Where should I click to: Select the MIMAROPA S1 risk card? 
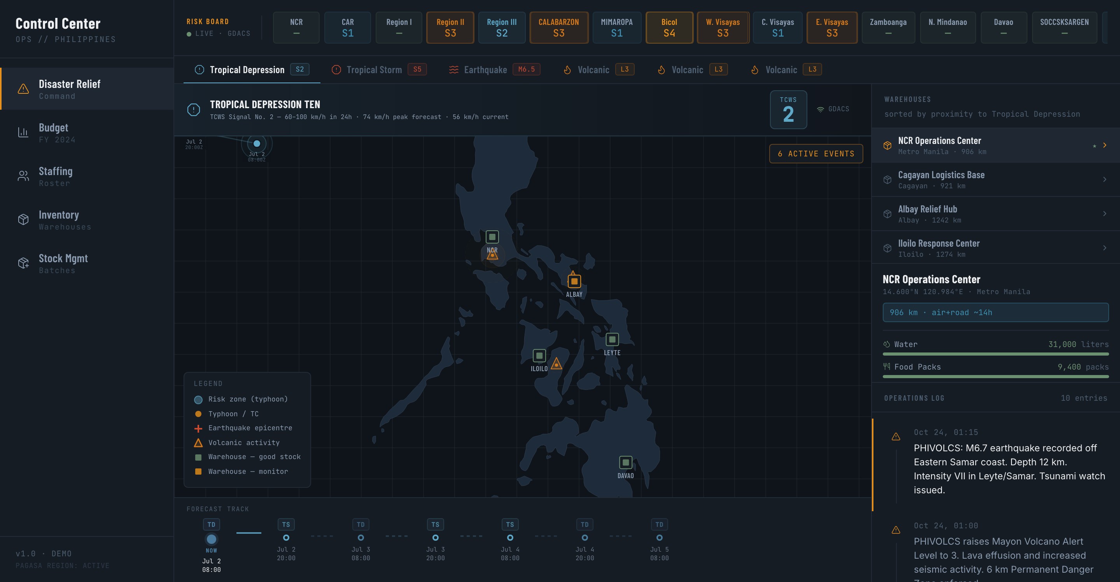pyautogui.click(x=616, y=27)
